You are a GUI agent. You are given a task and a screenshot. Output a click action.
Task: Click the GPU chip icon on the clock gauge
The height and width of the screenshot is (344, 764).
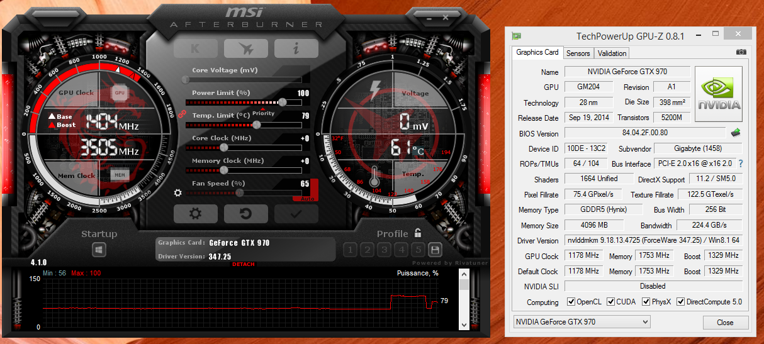120,93
